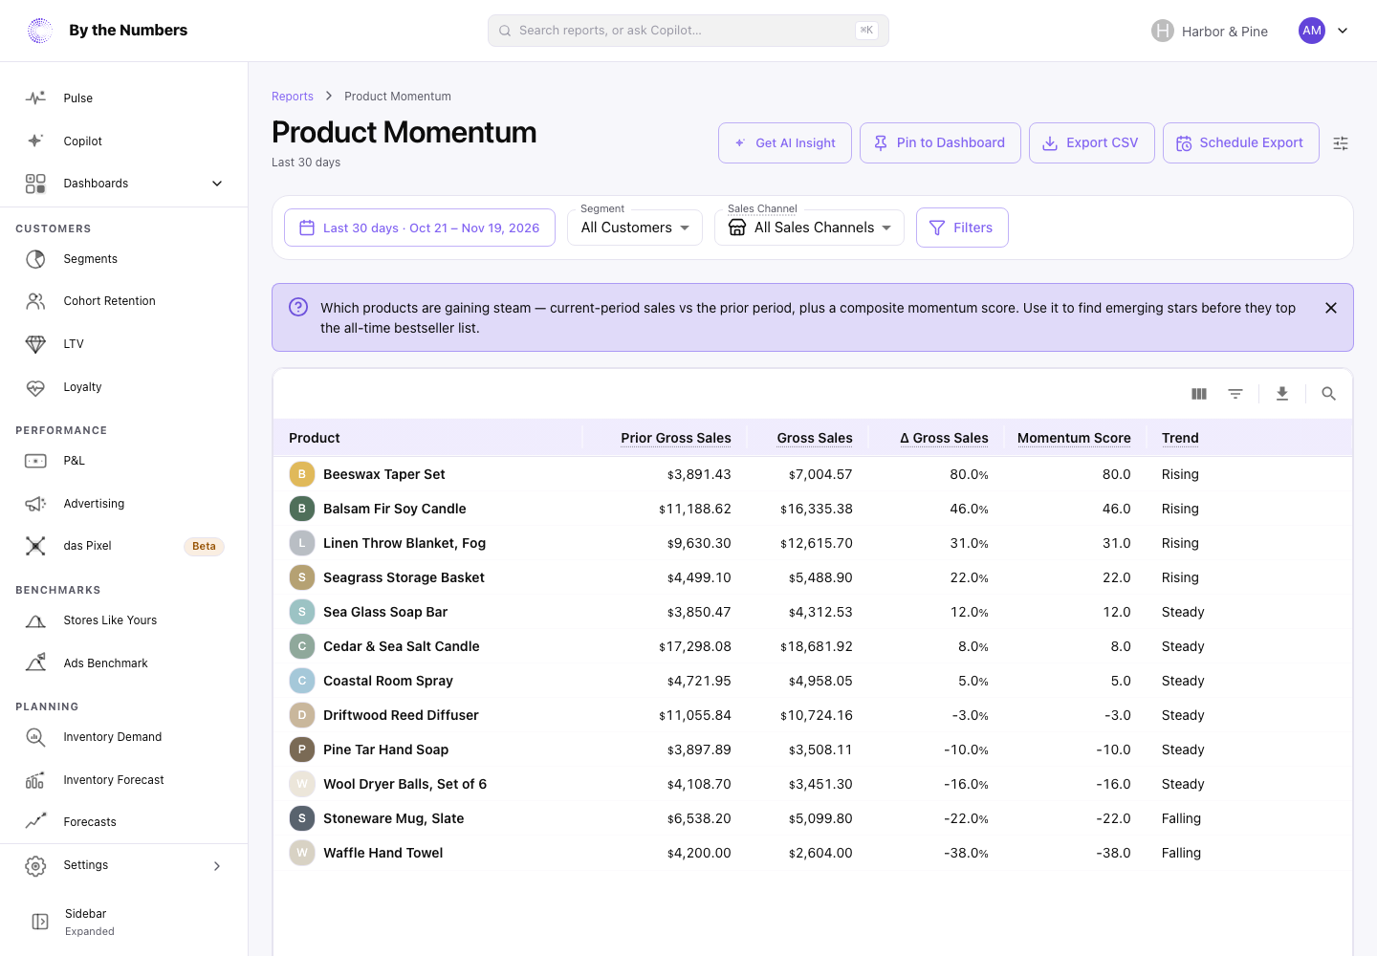The image size is (1377, 956).
Task: Open Copilot in the sidebar
Action: point(124,141)
